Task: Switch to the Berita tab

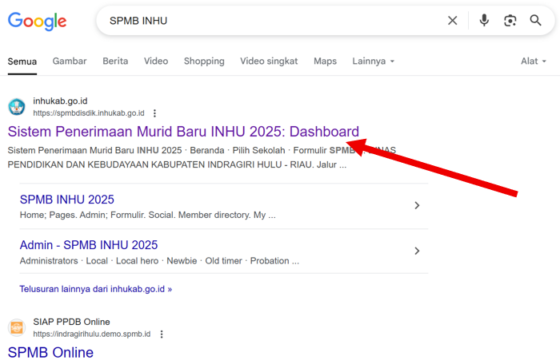Action: (115, 61)
